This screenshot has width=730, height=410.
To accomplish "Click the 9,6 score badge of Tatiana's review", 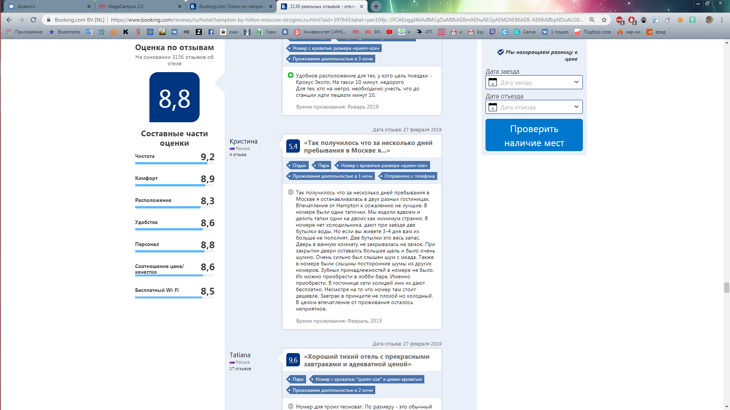I will tap(293, 360).
